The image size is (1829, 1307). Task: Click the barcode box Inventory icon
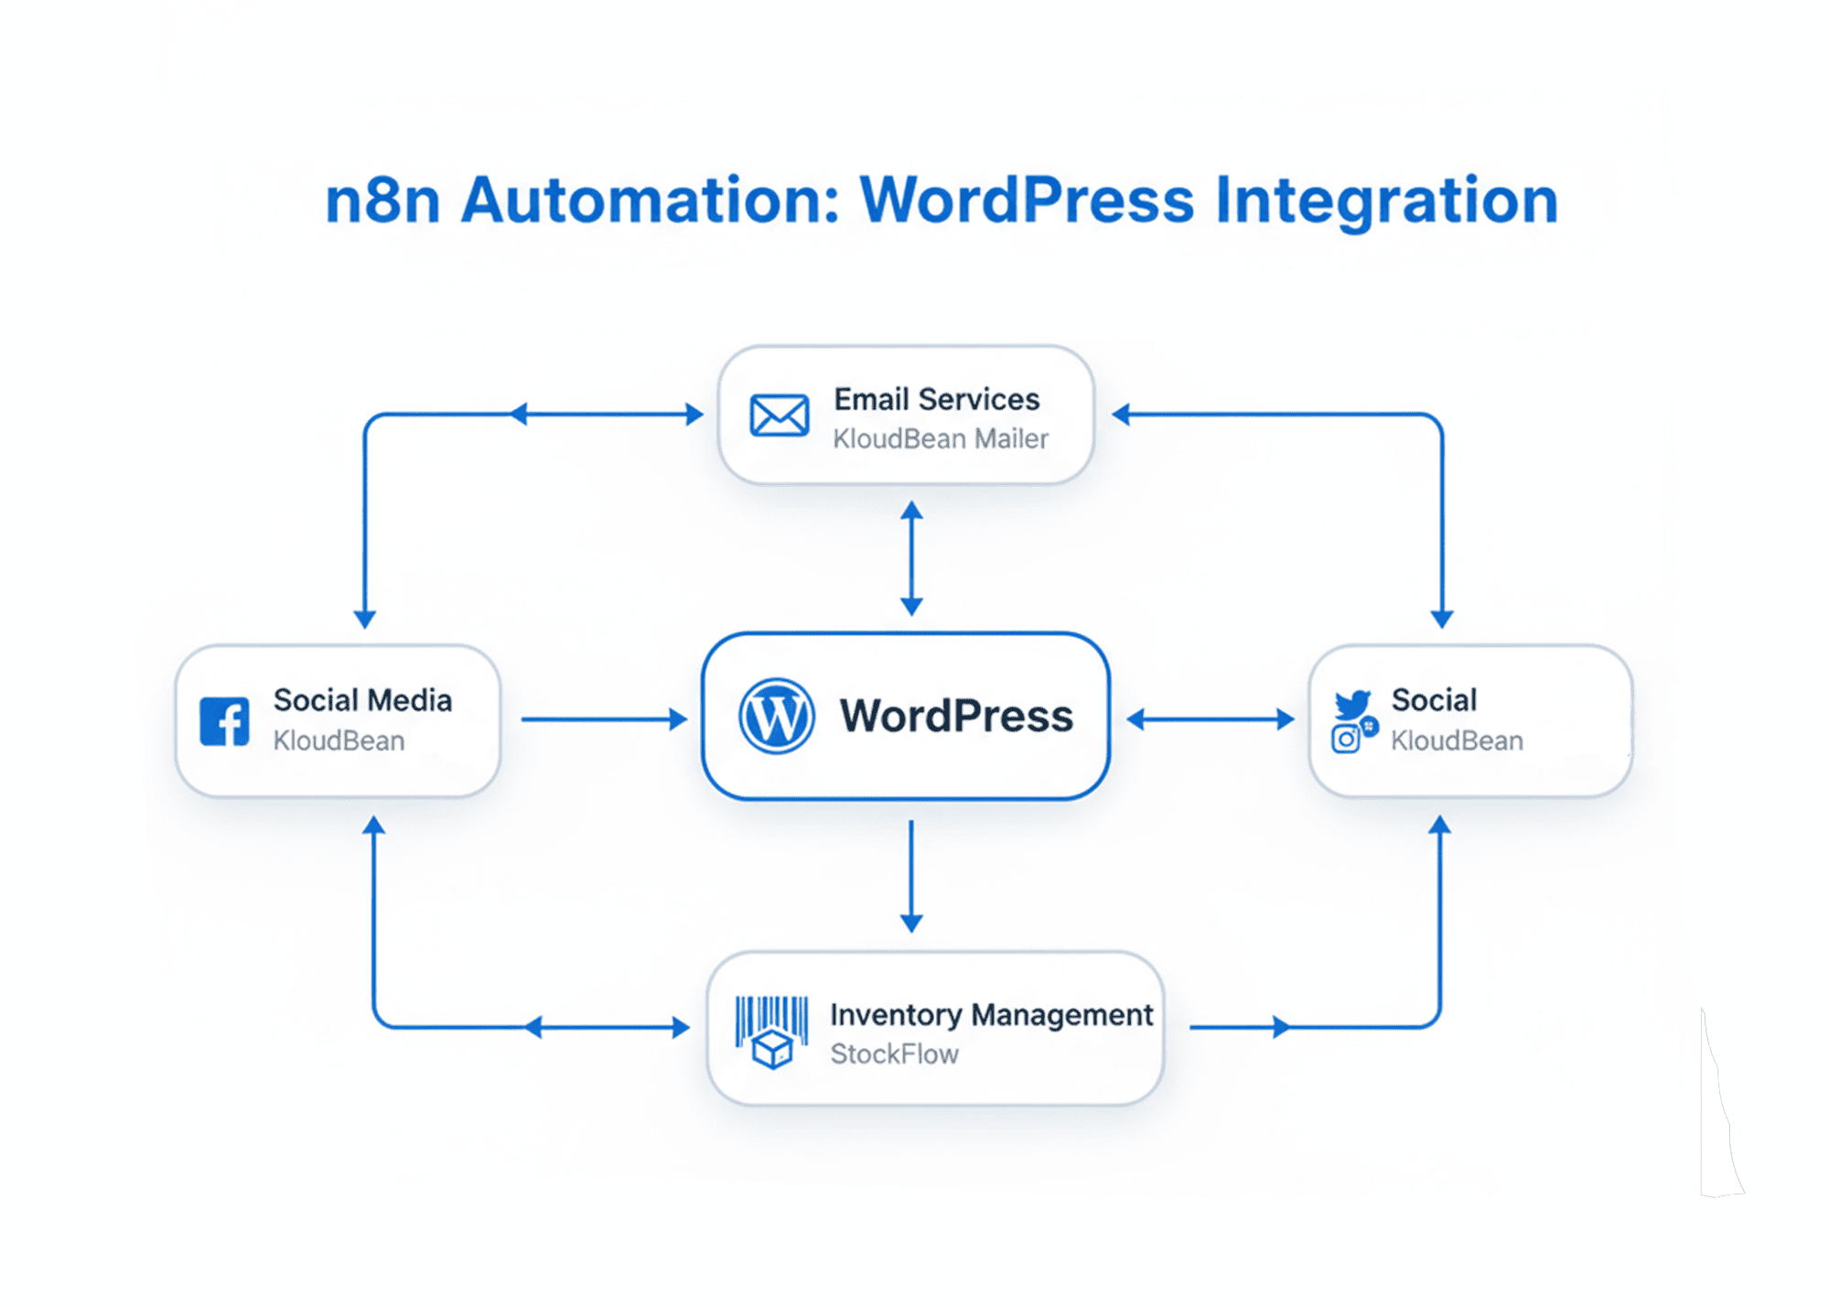(x=771, y=1032)
